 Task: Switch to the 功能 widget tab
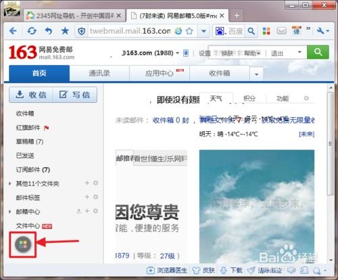point(283,98)
